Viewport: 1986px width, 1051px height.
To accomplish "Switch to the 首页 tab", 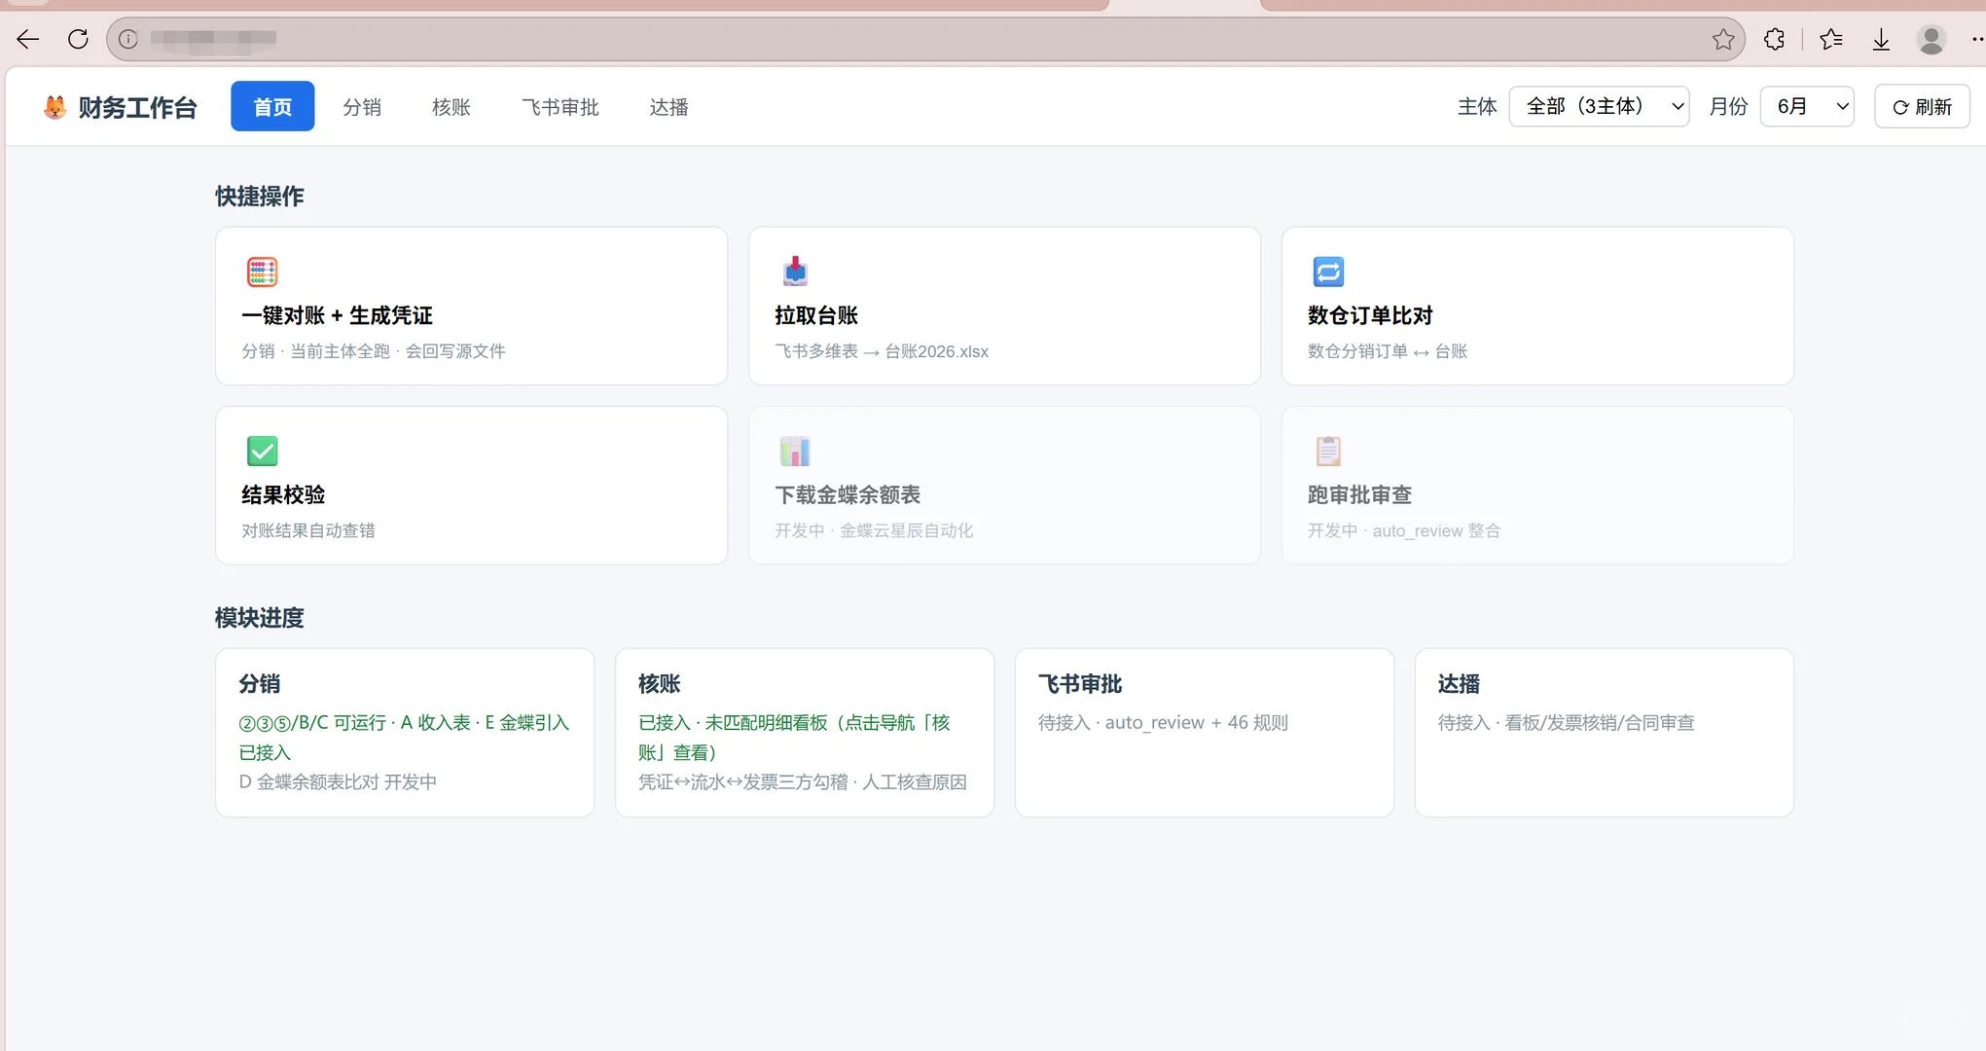I will 272,106.
